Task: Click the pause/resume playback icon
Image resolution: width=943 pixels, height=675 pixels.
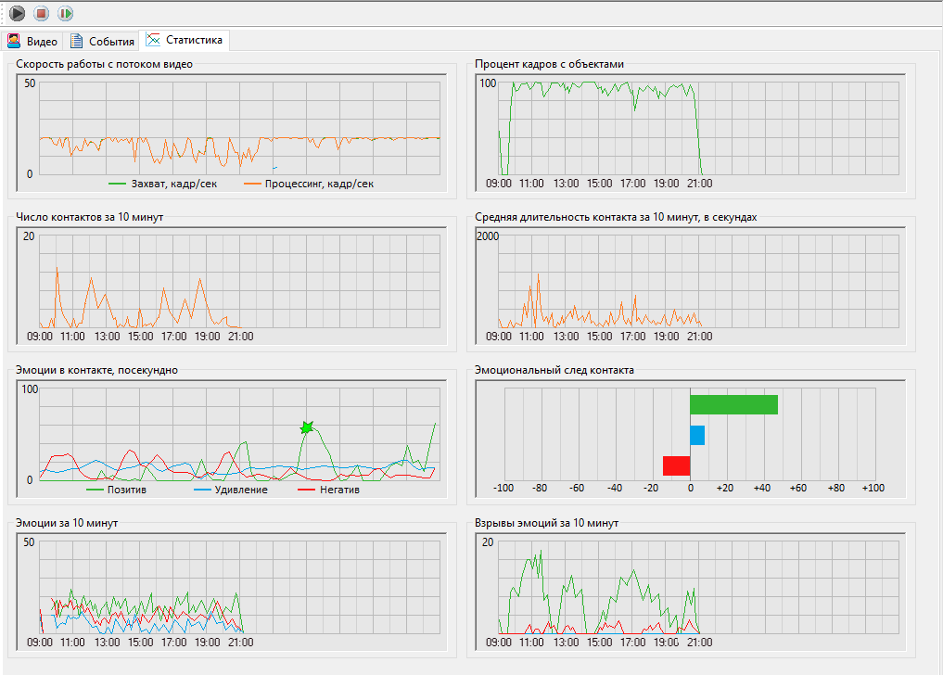Action: click(x=65, y=13)
